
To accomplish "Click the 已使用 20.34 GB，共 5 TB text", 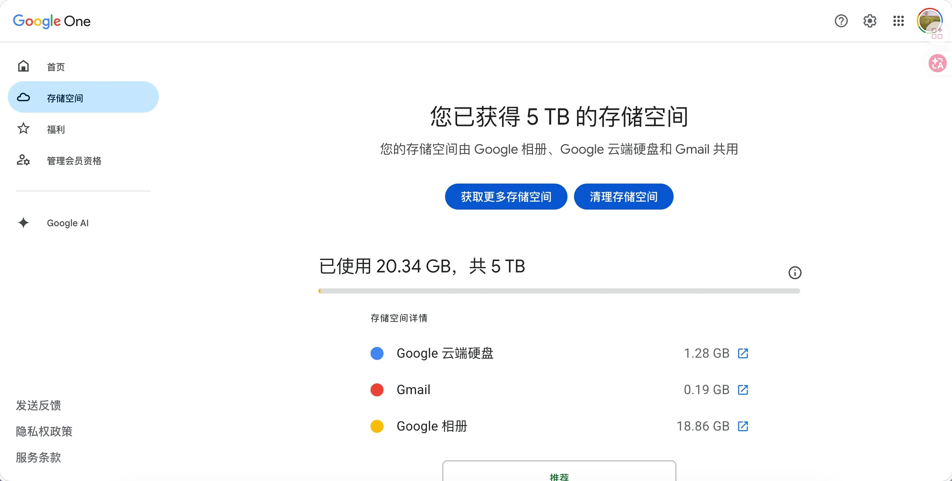I will pos(422,266).
